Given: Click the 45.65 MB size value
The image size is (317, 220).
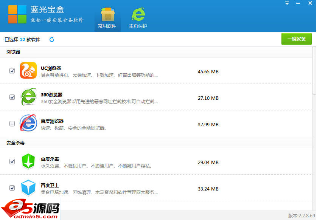Looking at the screenshot, I should (208, 72).
